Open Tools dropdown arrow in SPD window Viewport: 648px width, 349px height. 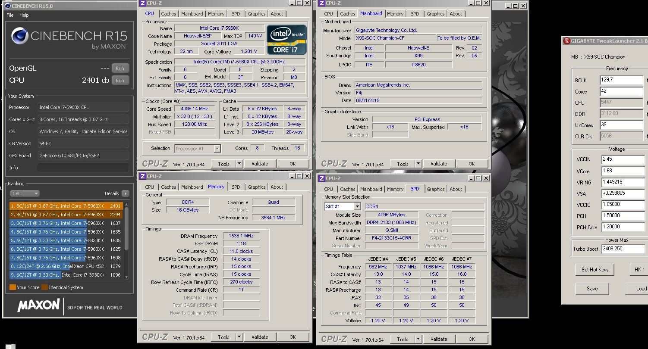(418, 339)
